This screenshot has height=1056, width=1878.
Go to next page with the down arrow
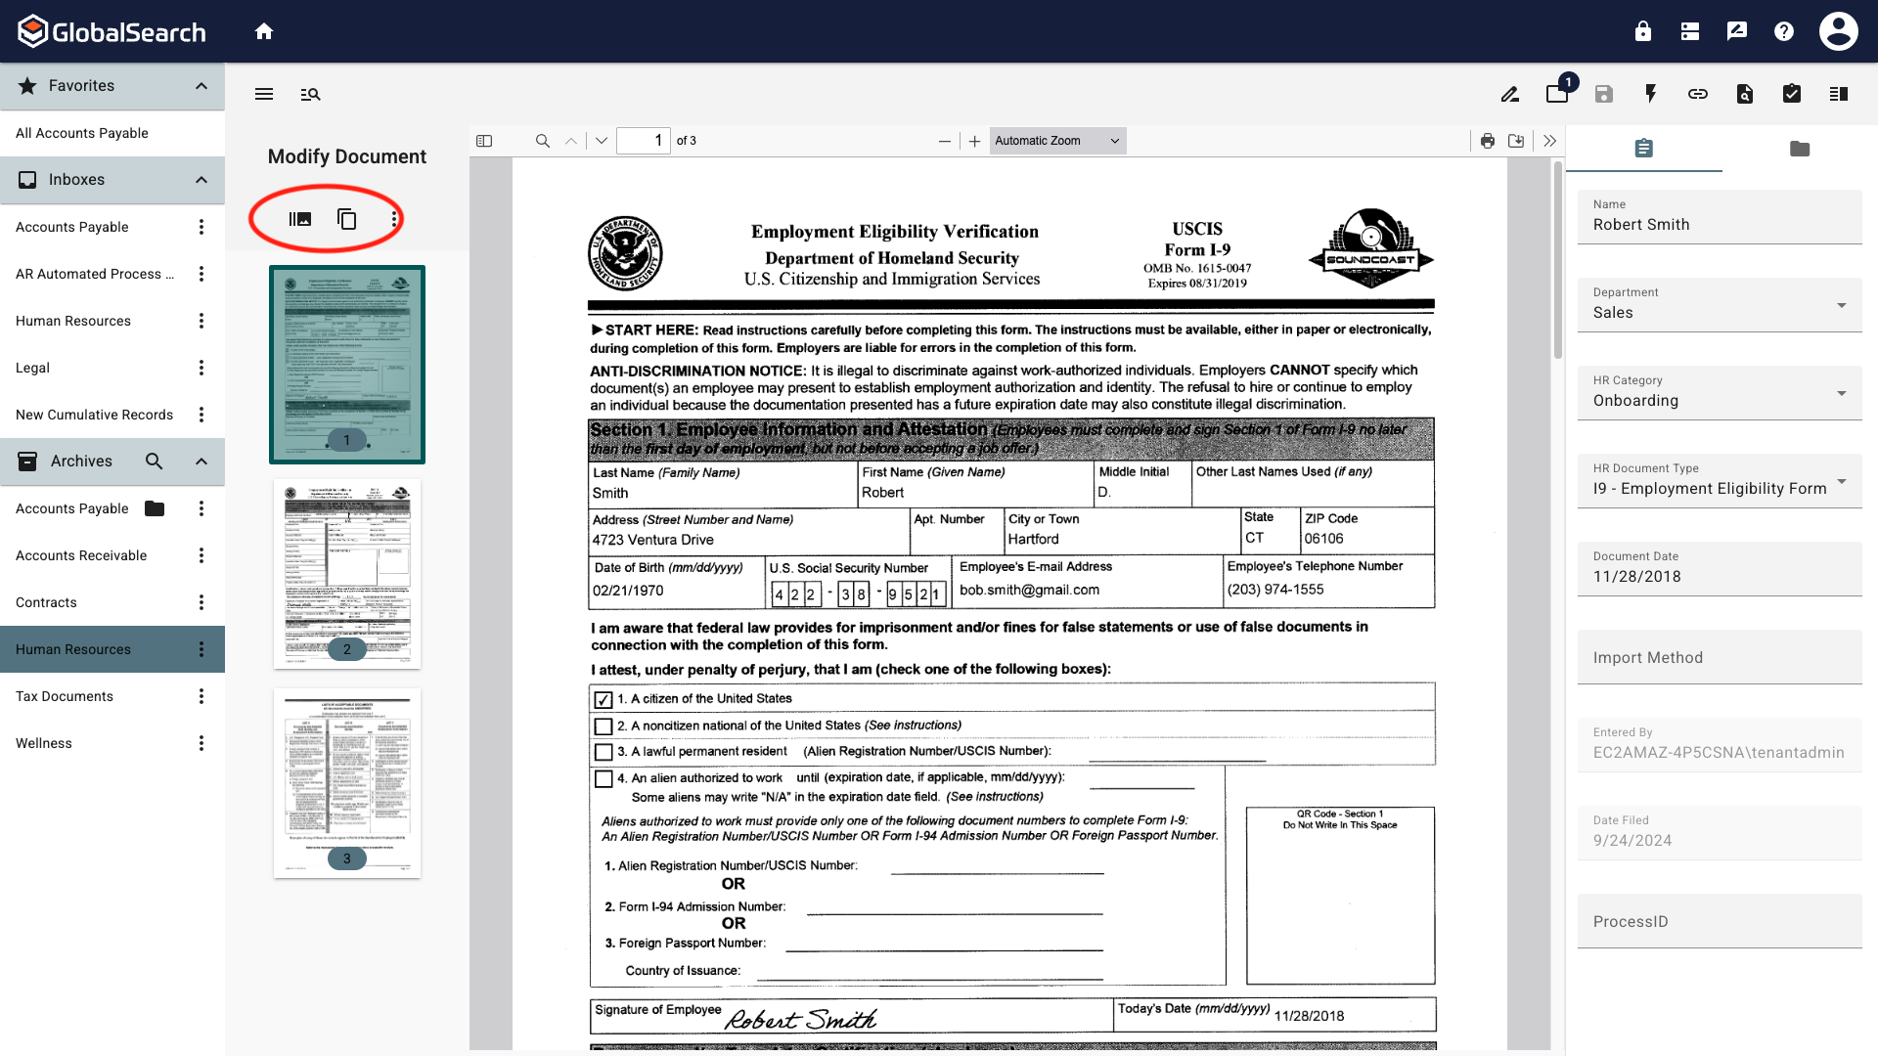[601, 140]
